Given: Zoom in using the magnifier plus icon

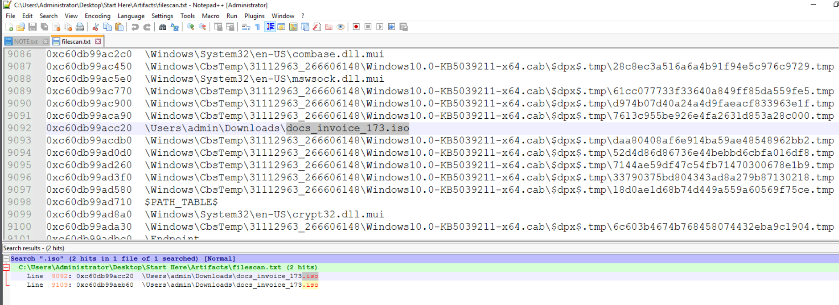Looking at the screenshot, I should tap(190, 27).
